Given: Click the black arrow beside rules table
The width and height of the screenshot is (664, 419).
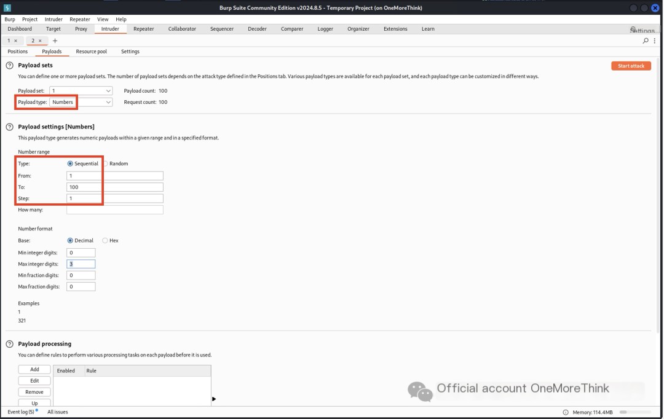Looking at the screenshot, I should click(214, 399).
